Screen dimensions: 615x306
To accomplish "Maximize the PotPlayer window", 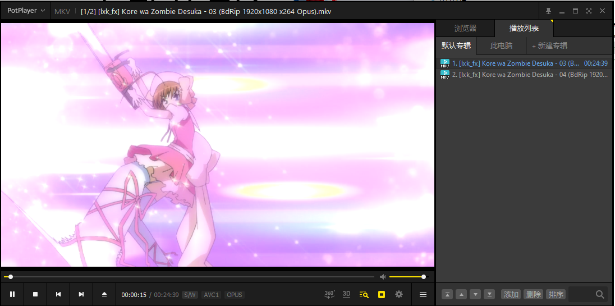I will tap(575, 11).
